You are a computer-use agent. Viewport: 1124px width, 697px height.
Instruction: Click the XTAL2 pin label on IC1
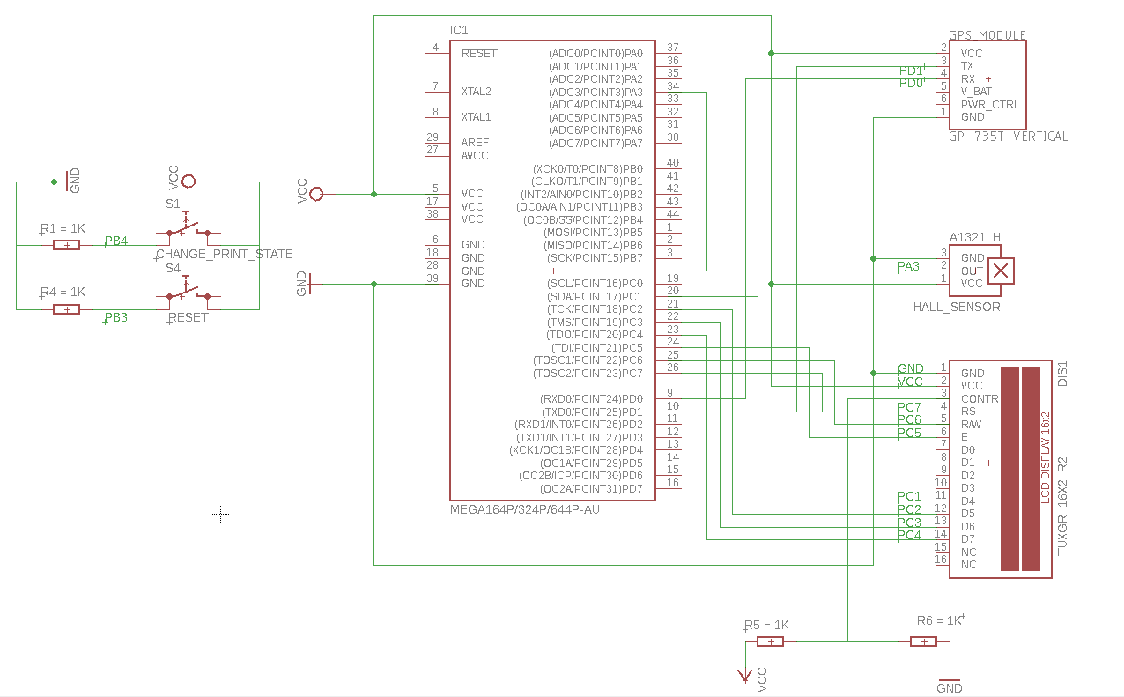click(477, 92)
